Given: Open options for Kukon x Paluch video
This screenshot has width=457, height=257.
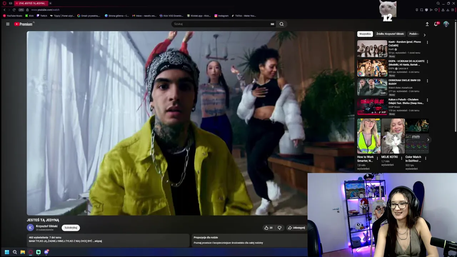Looking at the screenshot, I should tap(427, 100).
